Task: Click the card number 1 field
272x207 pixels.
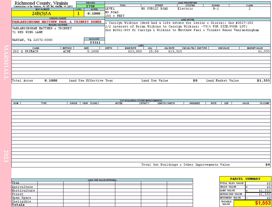Action: pos(78,13)
